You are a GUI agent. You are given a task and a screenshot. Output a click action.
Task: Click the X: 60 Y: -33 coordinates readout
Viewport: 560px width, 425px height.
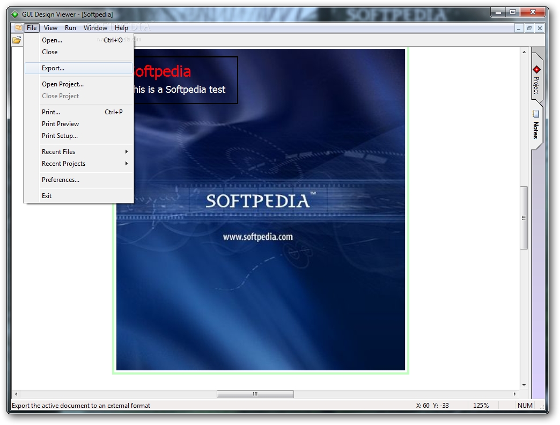click(432, 405)
